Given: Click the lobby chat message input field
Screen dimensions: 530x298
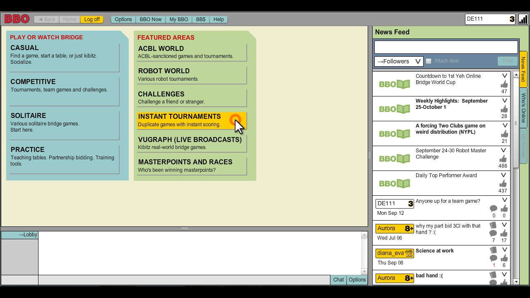Looking at the screenshot, I should pos(184,280).
